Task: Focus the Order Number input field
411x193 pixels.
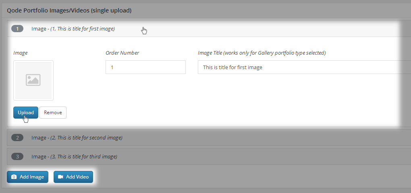Action: click(x=145, y=67)
